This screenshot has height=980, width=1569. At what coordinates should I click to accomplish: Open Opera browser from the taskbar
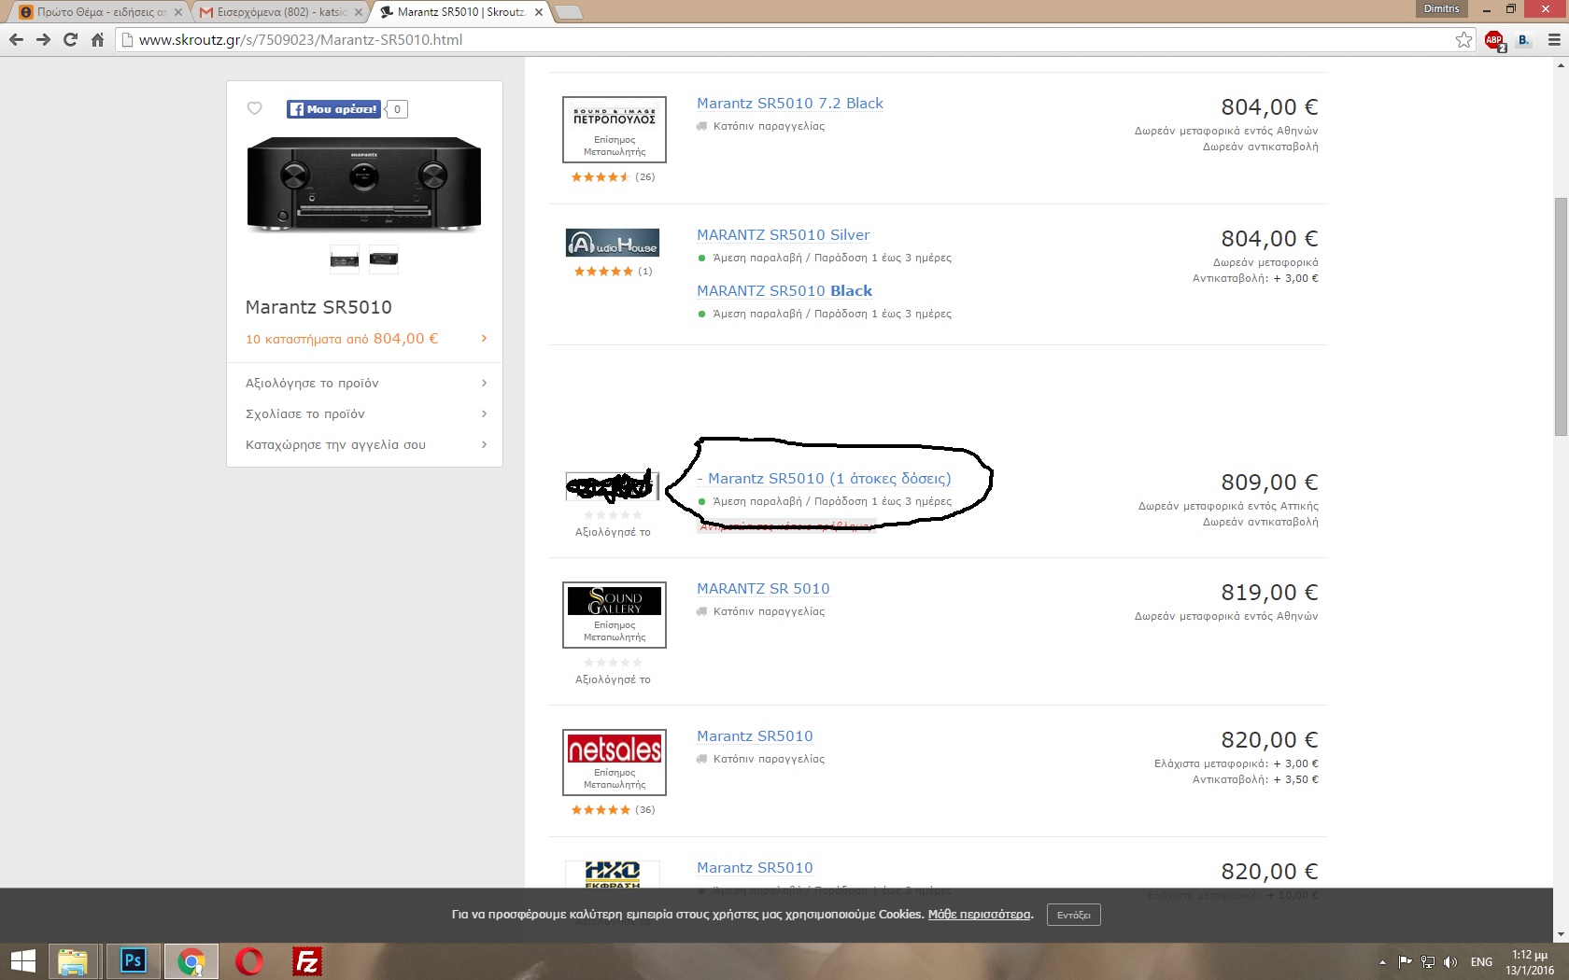(249, 961)
